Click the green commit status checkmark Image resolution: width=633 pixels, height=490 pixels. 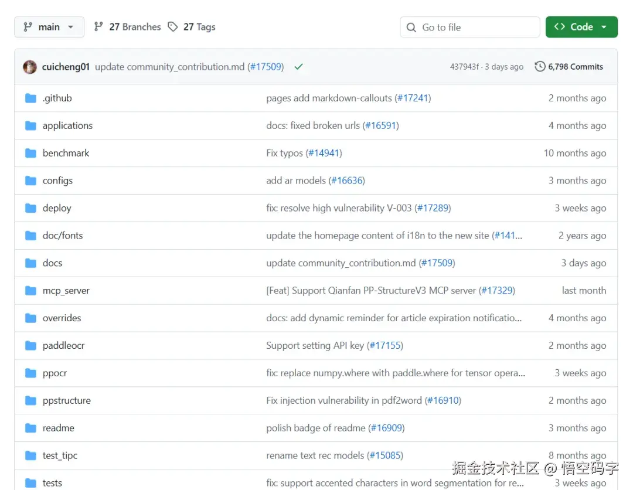pyautogui.click(x=298, y=67)
